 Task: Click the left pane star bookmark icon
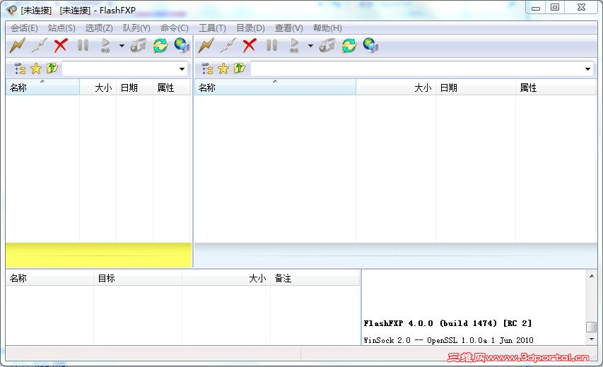tap(36, 68)
